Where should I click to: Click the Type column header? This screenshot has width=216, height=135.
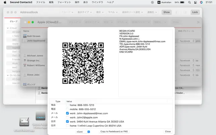click(58, 101)
